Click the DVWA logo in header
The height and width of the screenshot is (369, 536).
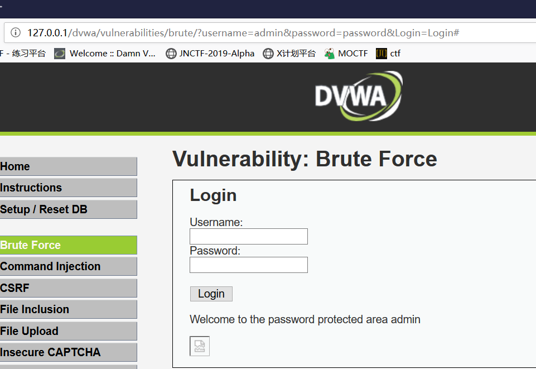[358, 96]
